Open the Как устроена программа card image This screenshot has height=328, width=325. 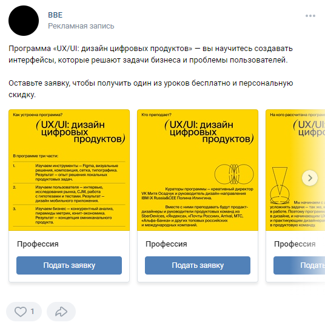pyautogui.click(x=69, y=170)
